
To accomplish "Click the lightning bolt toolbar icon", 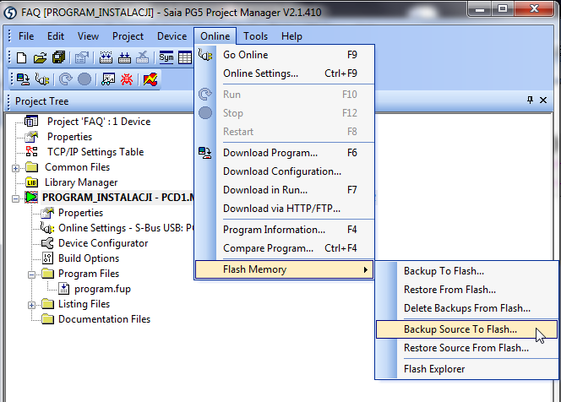I will click(x=150, y=79).
